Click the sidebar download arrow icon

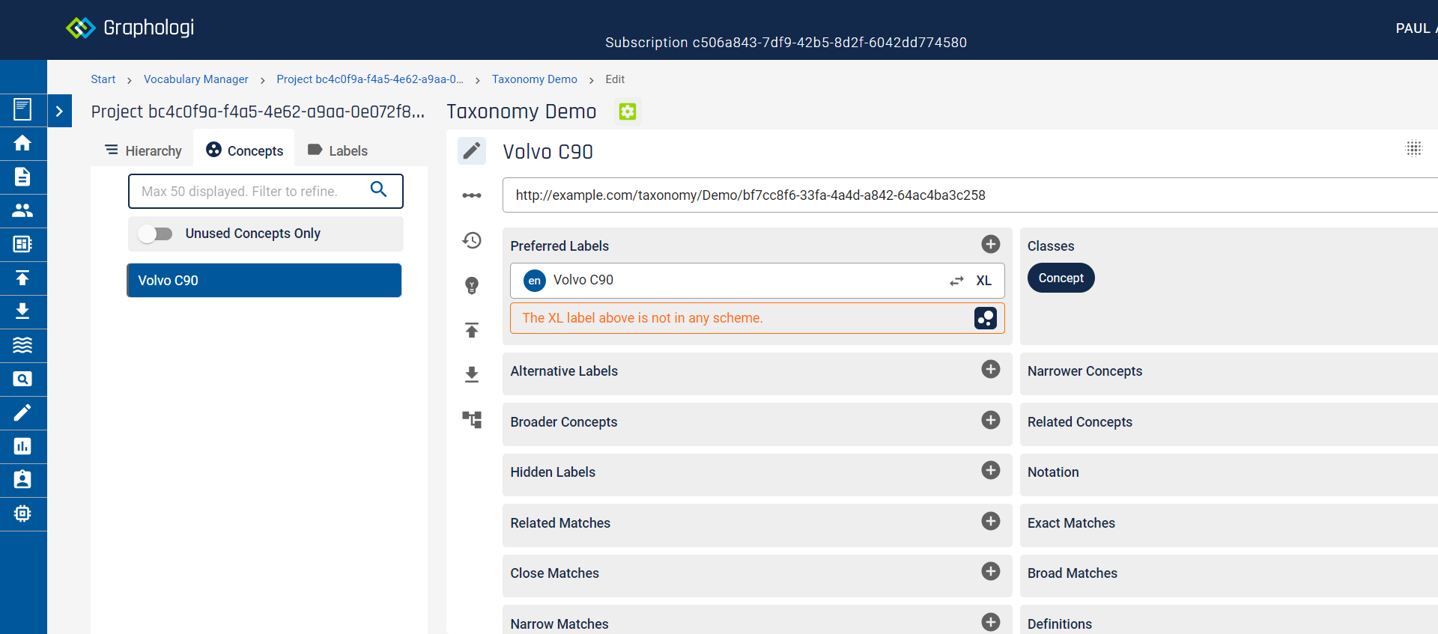(22, 311)
